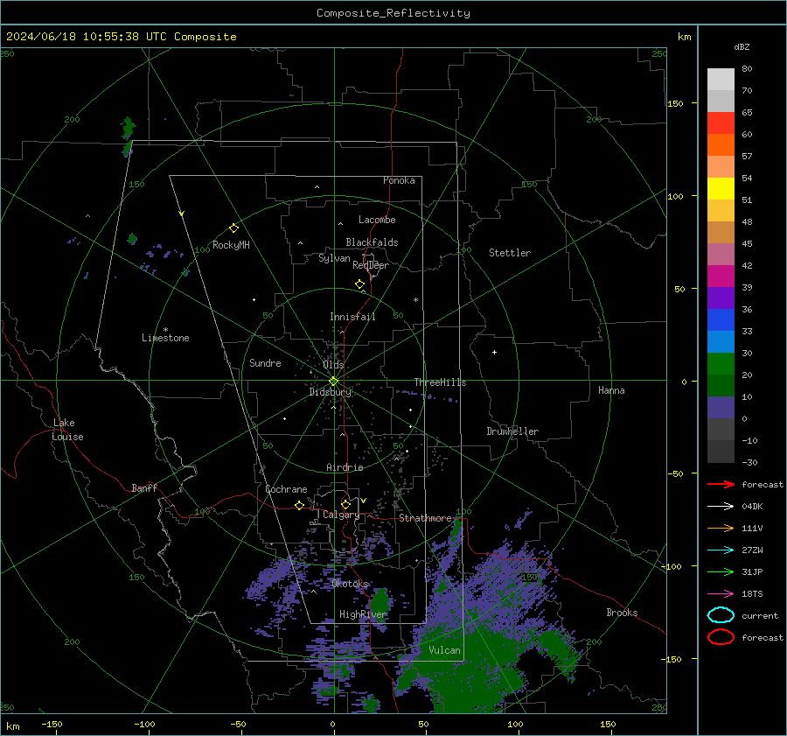Click the yellow diamond marker near RockyMH

click(x=233, y=228)
